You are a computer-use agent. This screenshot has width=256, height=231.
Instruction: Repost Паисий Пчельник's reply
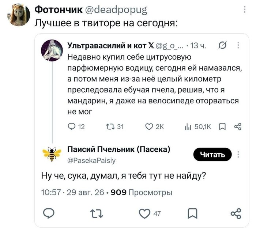tap(97, 214)
